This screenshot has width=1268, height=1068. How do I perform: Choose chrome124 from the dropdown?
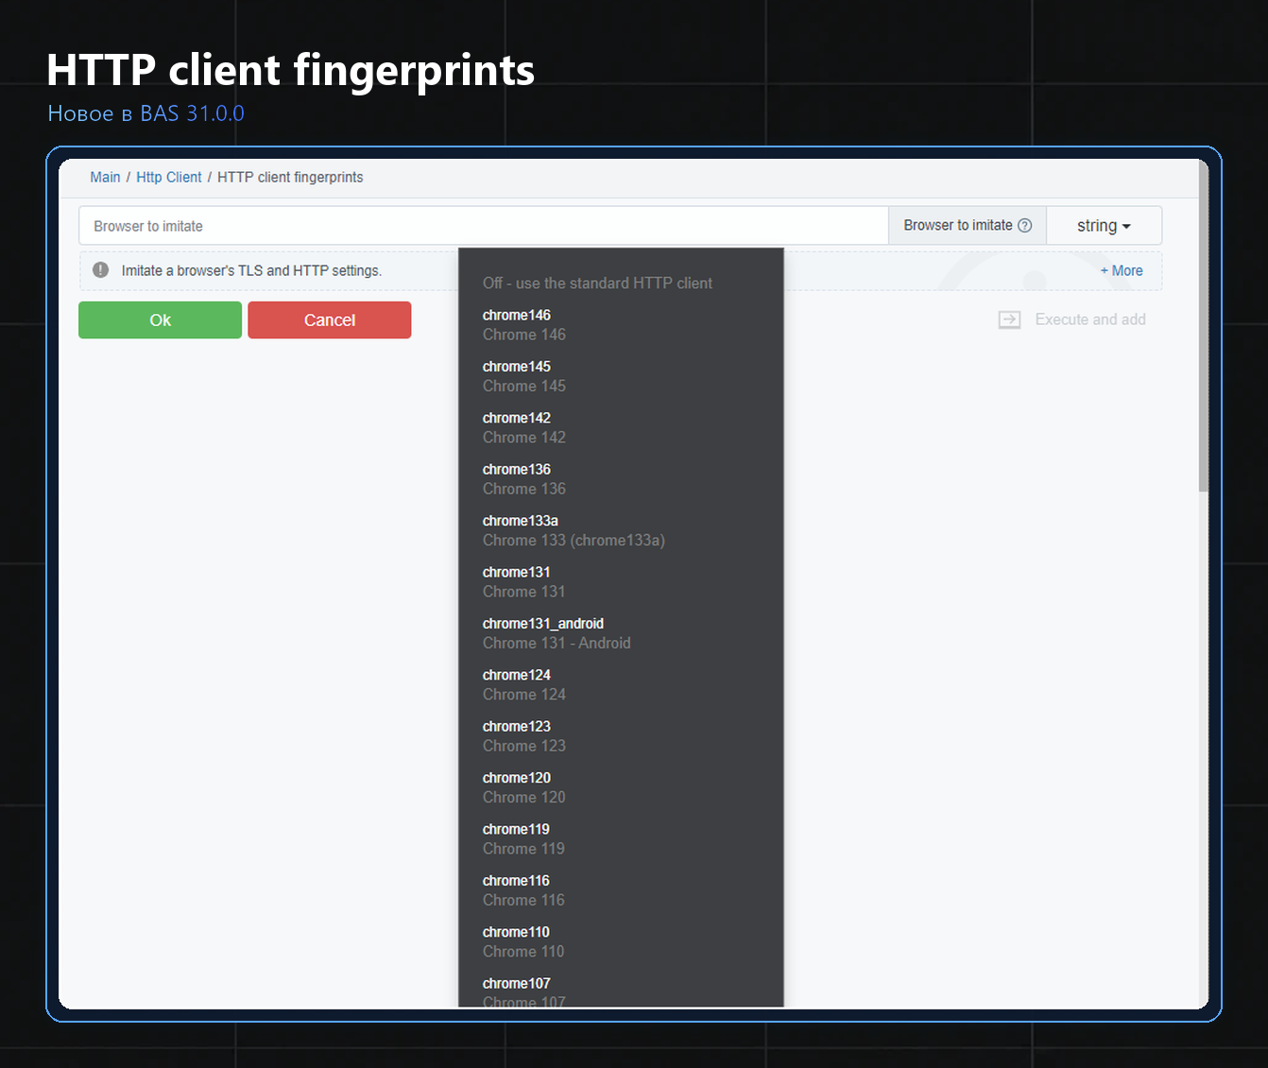pyautogui.click(x=621, y=684)
